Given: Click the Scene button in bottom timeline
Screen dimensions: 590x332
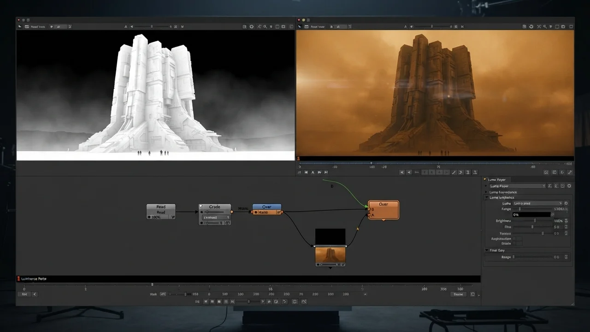Looking at the screenshot, I should 458,294.
